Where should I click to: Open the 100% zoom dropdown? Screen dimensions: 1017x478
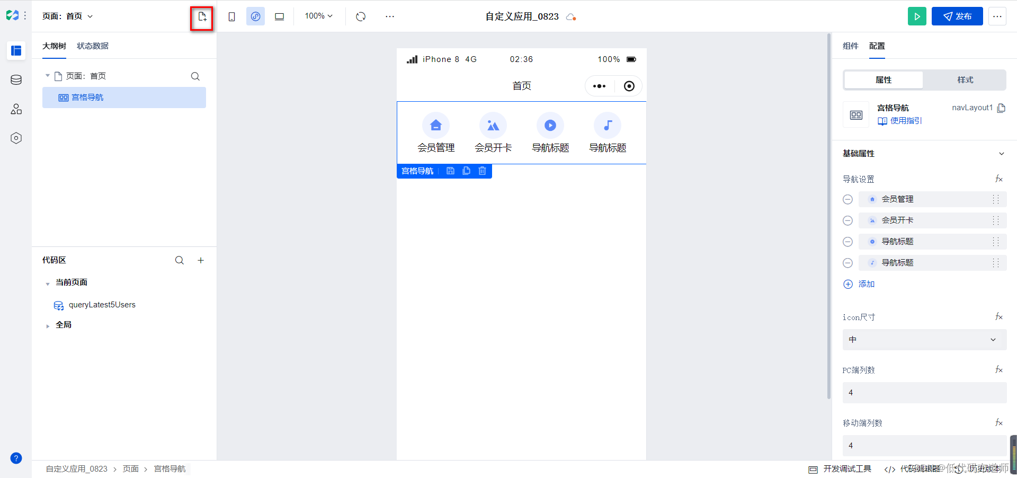318,16
